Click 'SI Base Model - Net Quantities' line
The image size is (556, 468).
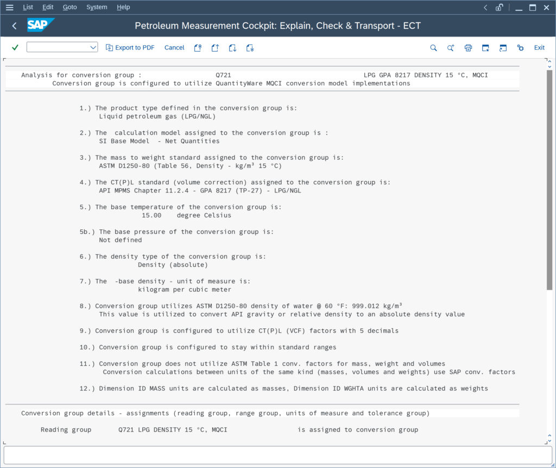point(159,141)
